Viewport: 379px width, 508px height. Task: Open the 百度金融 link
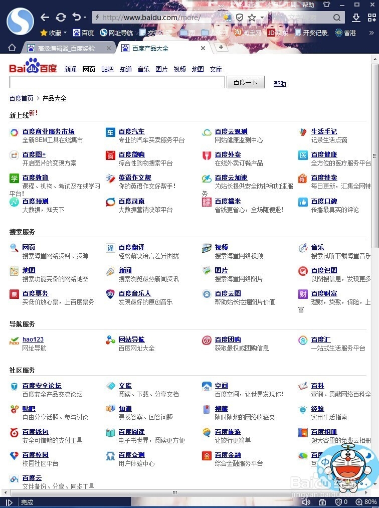tap(228, 454)
